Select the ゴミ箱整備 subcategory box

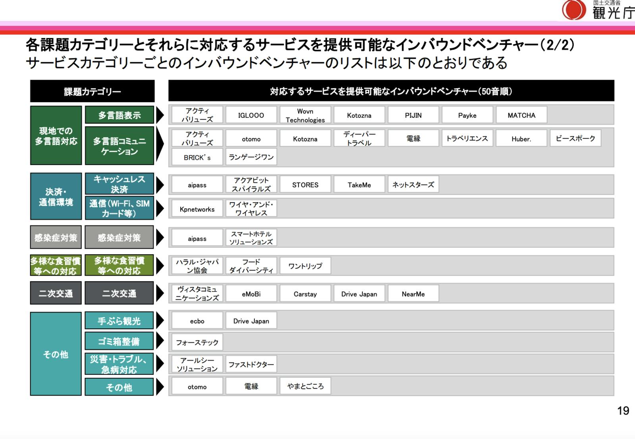[x=119, y=341]
